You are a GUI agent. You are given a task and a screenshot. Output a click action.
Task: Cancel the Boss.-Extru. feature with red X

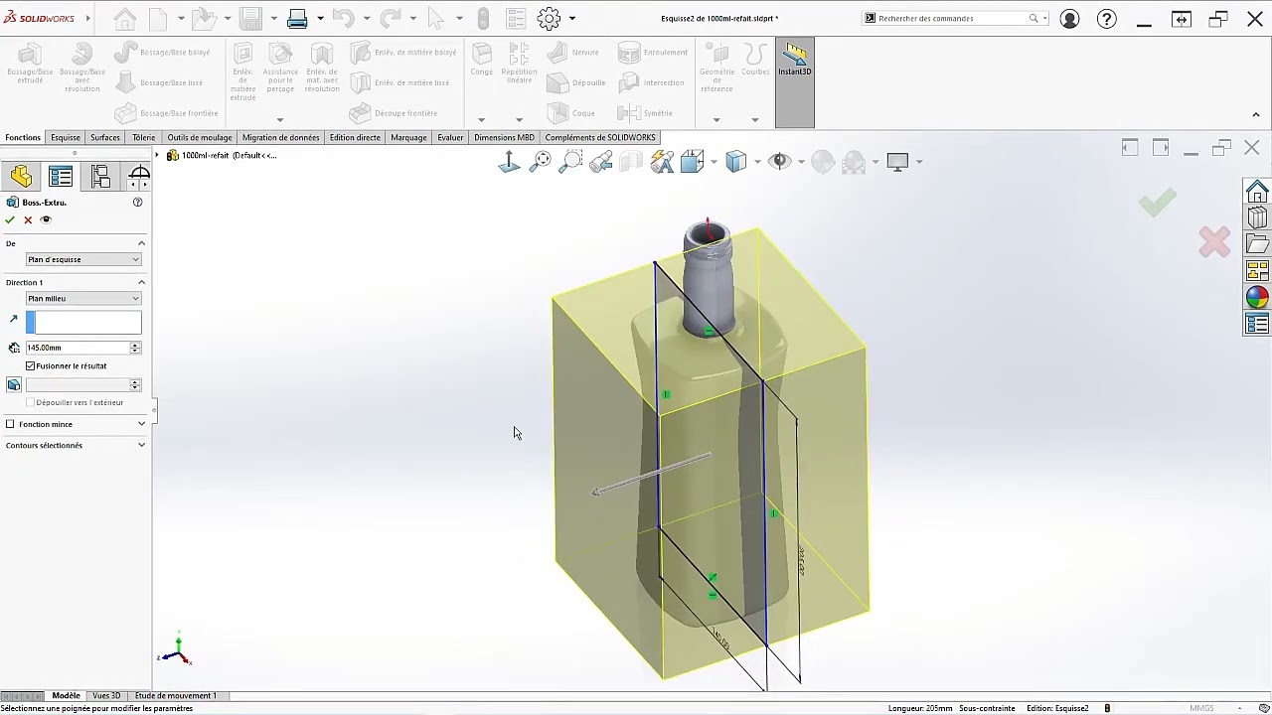pyautogui.click(x=28, y=219)
